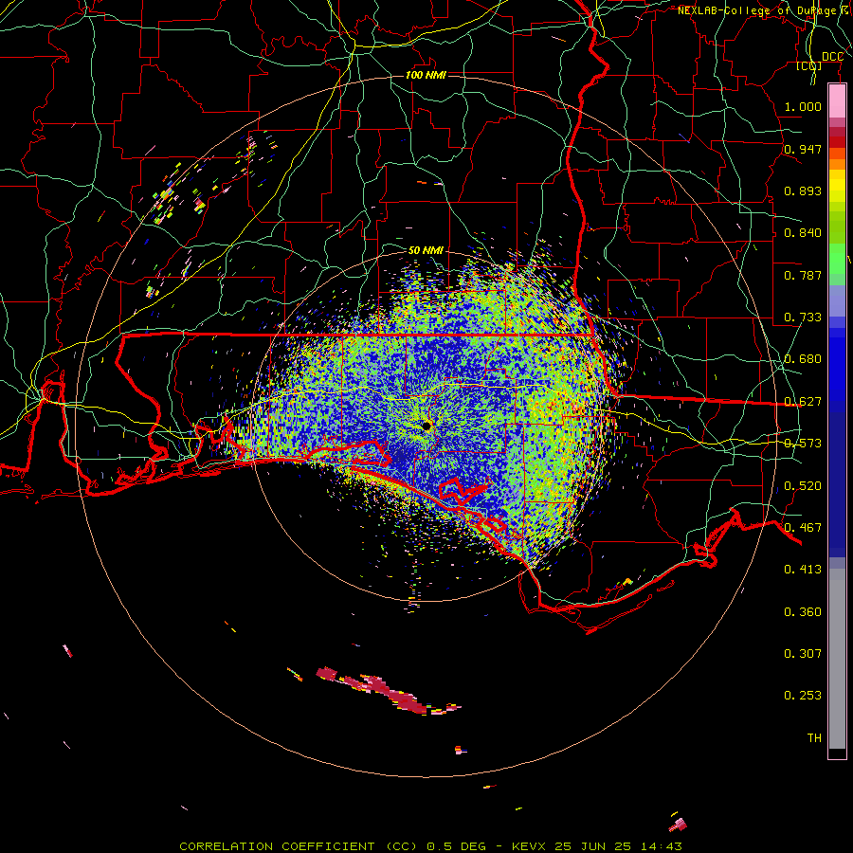Click the NEXLAB-College of DuPage watermark text
The image size is (853, 853).
[756, 10]
